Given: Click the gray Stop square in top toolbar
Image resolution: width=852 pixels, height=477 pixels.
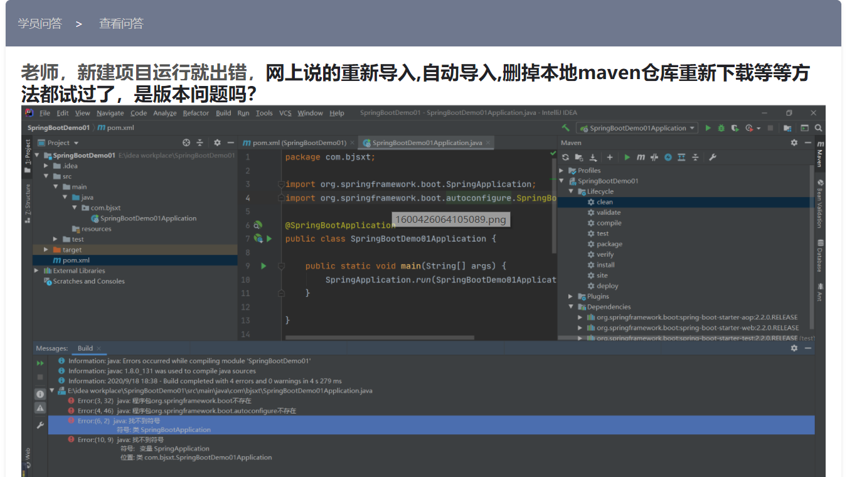Looking at the screenshot, I should pos(771,128).
